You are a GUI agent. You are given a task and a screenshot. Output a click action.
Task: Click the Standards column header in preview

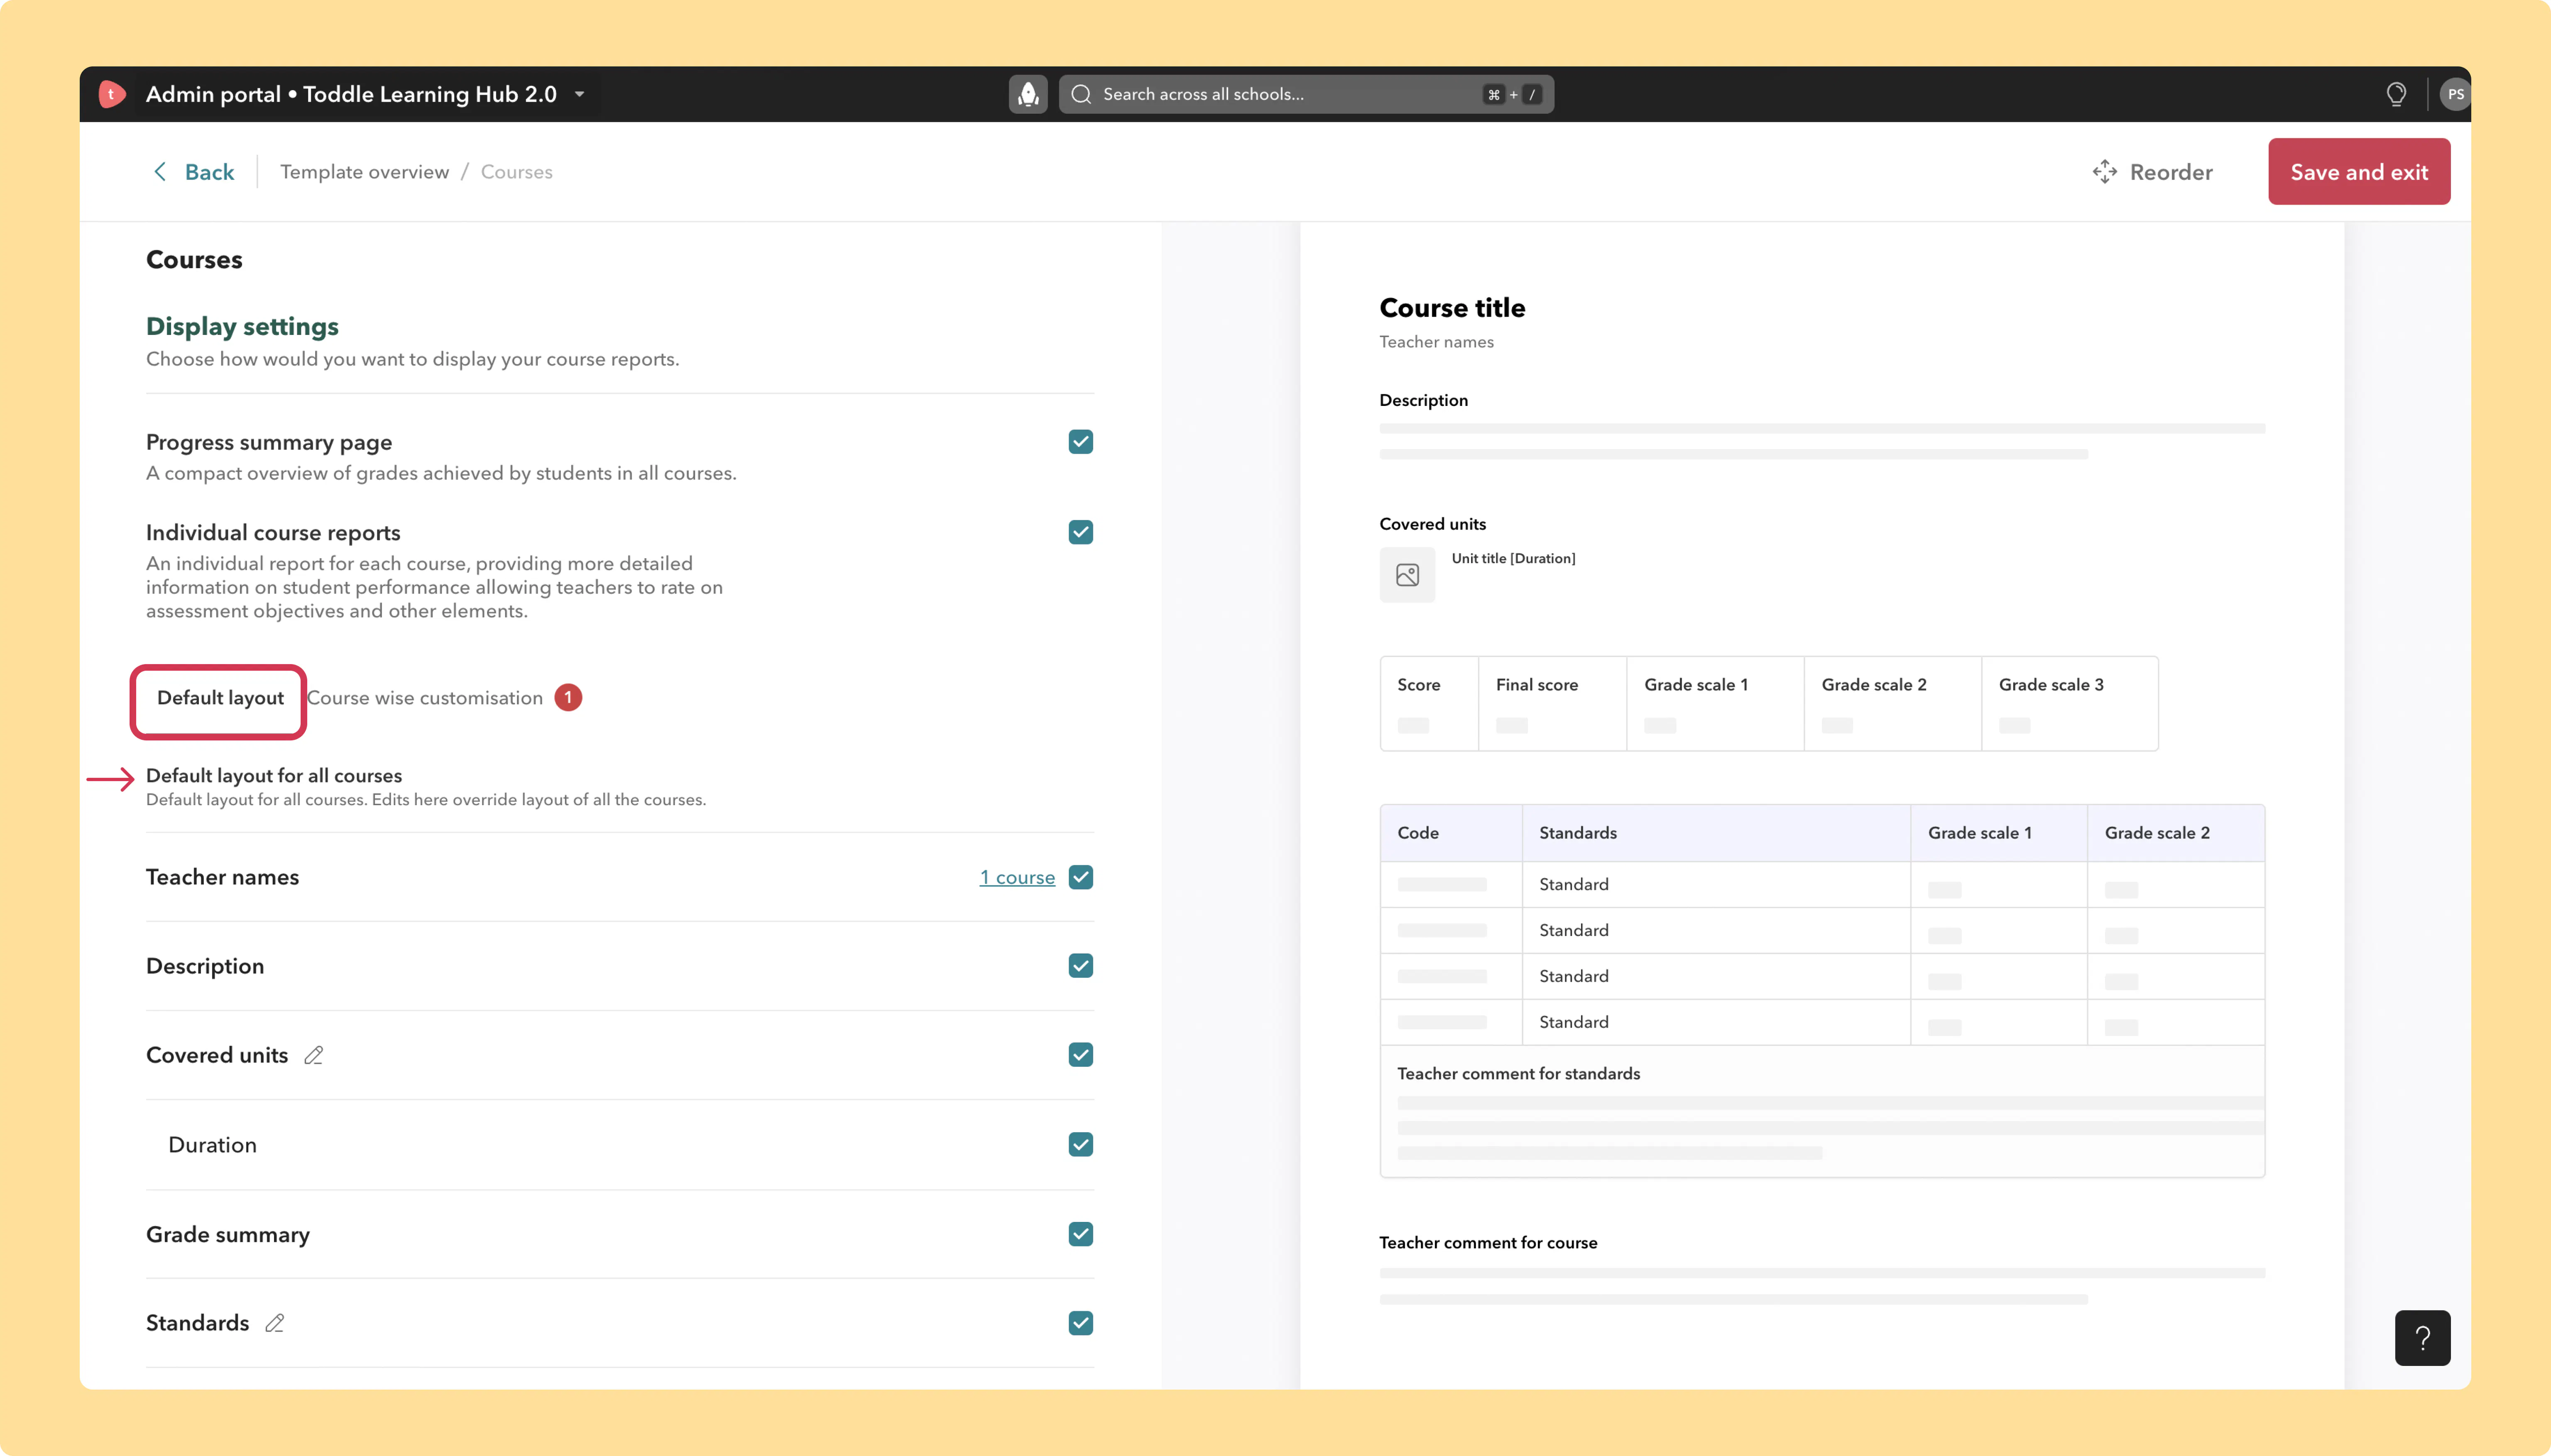pos(1578,833)
